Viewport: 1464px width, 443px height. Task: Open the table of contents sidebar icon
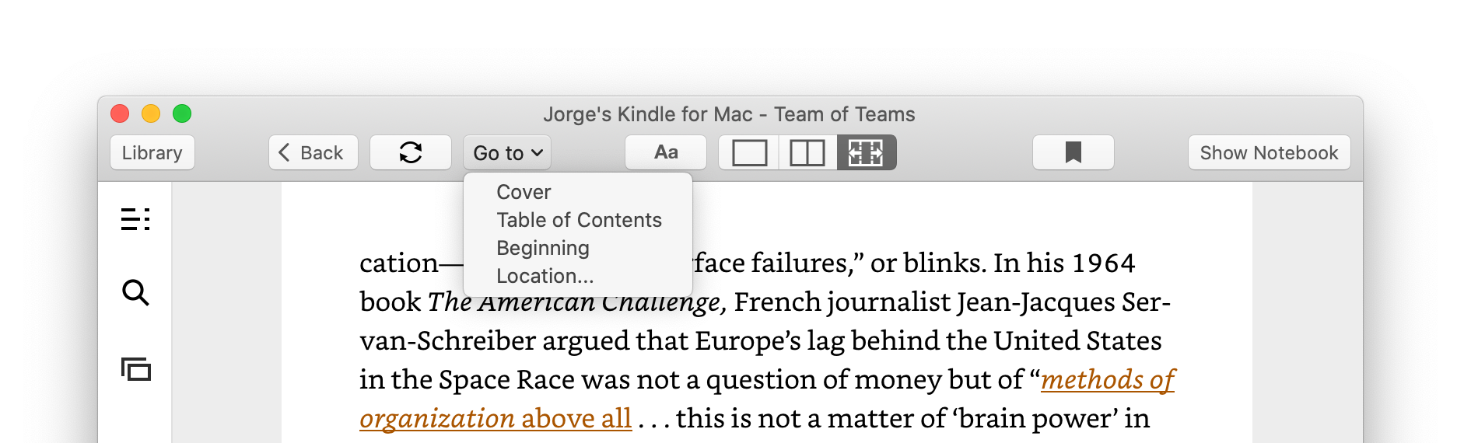click(135, 219)
